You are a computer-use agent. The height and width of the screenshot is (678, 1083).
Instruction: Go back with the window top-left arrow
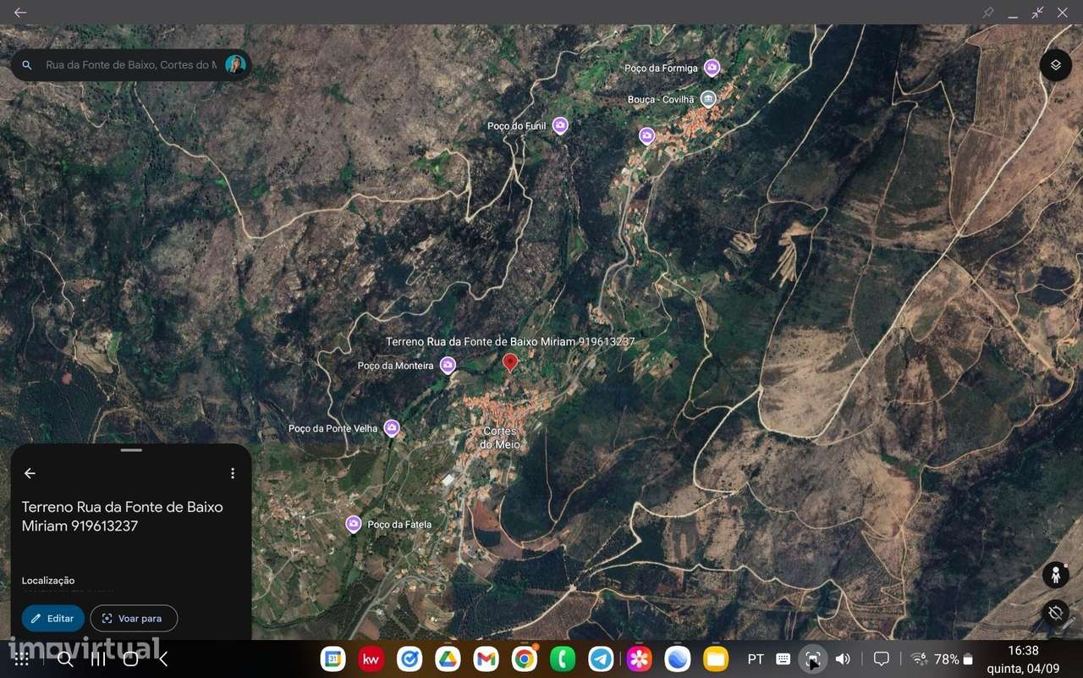(20, 13)
